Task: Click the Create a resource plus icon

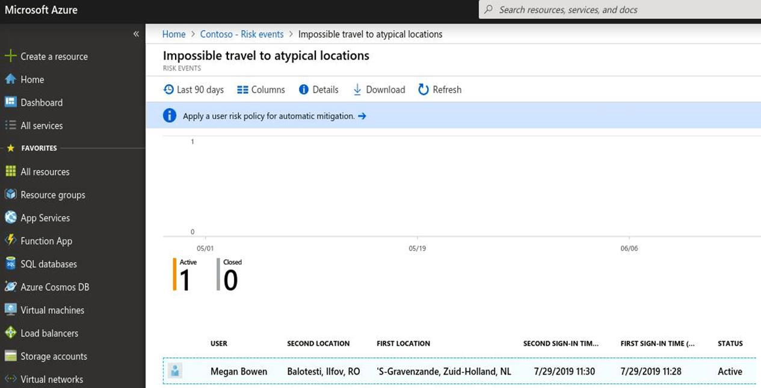Action: 10,56
